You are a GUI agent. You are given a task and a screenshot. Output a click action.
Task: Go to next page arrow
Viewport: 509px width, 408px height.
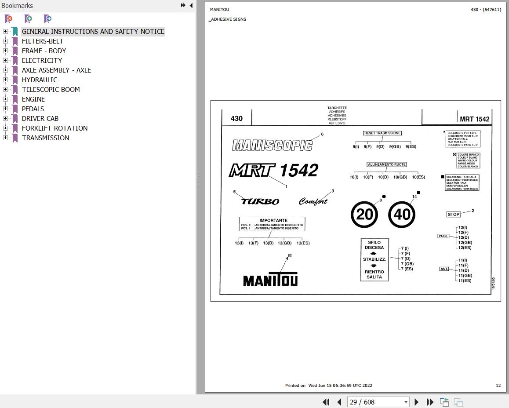[417, 402]
